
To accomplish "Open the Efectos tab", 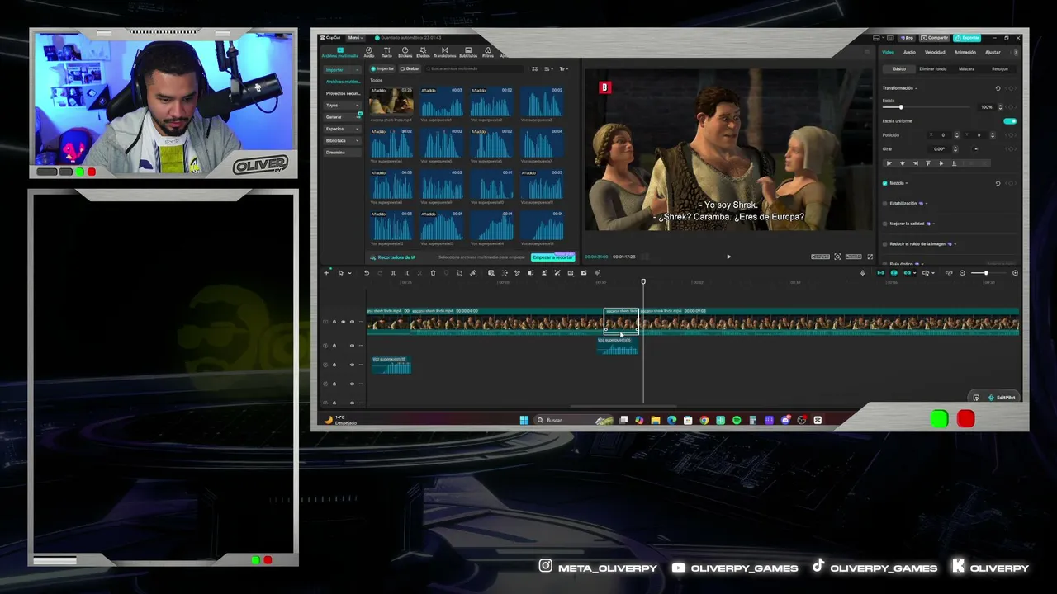I will click(x=423, y=52).
